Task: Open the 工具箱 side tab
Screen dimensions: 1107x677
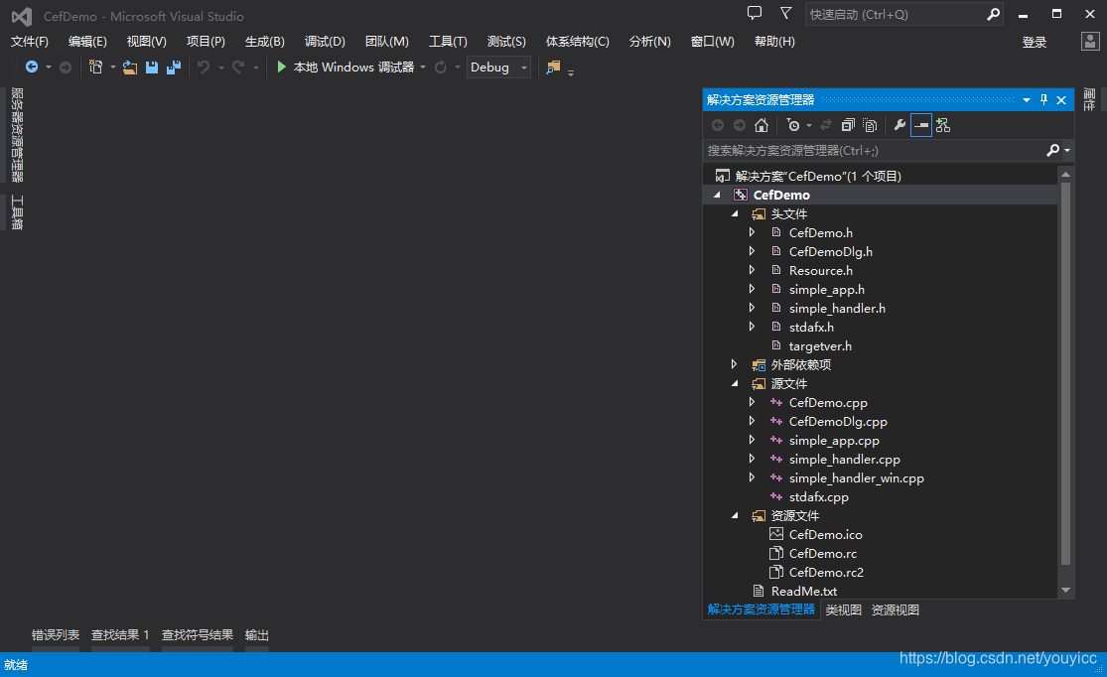Action: (17, 212)
